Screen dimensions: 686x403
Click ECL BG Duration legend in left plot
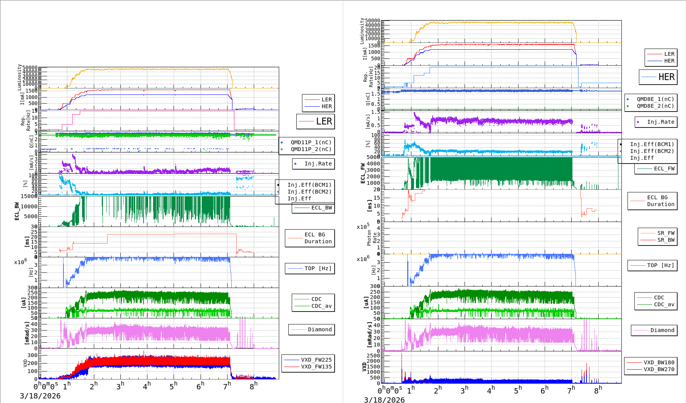point(318,238)
